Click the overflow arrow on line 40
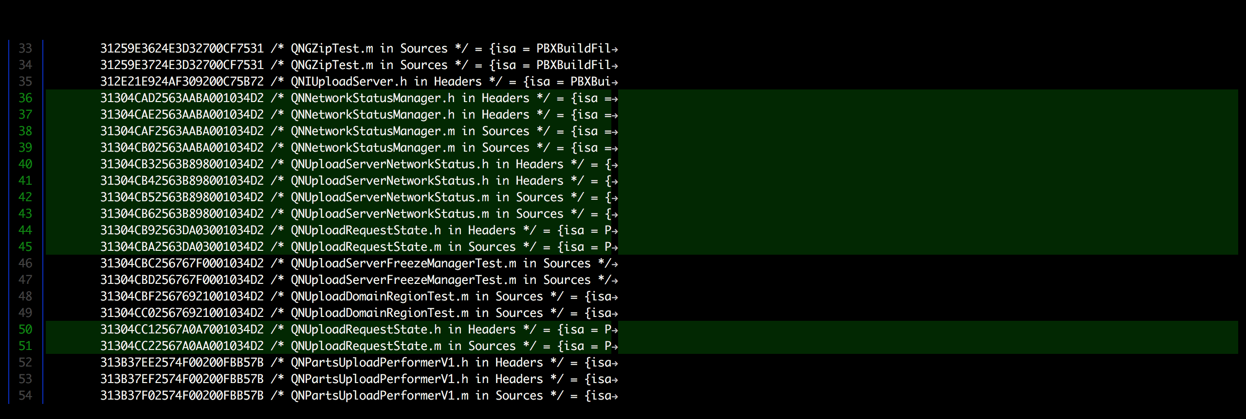This screenshot has height=419, width=1246. 615,165
